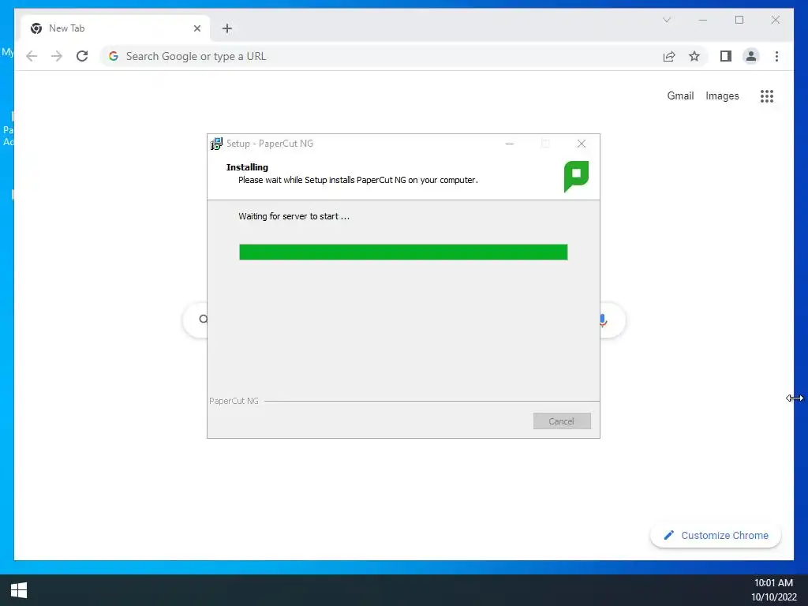Click the Cancel button in PaperCut setup
The image size is (808, 606).
click(x=562, y=421)
